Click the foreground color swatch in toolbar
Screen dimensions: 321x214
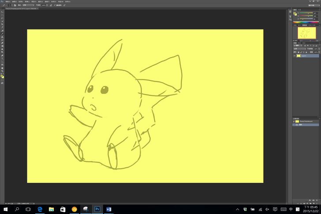click(x=2, y=76)
